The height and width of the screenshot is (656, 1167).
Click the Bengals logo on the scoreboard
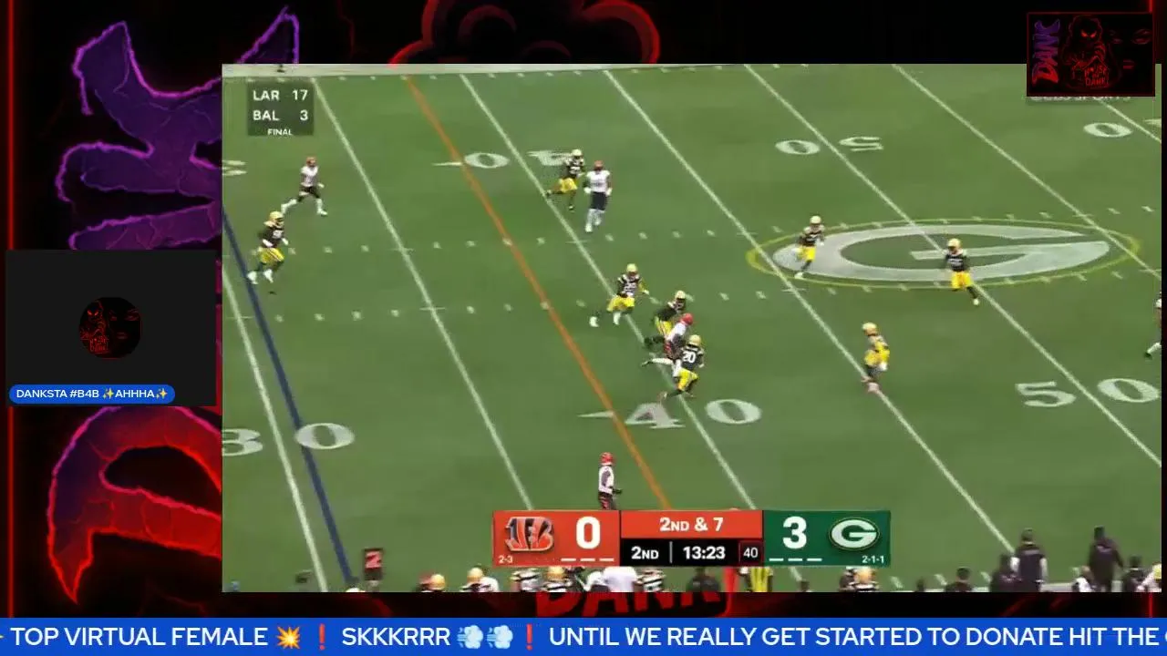tap(529, 534)
